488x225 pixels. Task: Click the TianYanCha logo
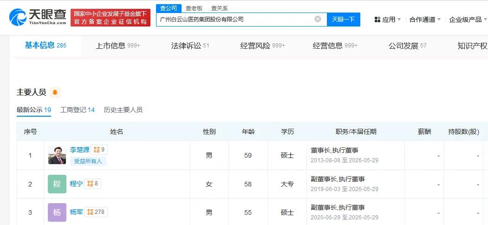[38, 17]
